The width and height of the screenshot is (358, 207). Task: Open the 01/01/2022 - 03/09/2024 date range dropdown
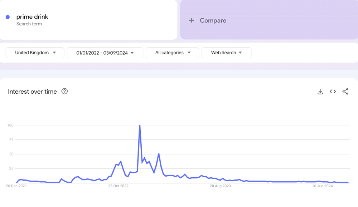pyautogui.click(x=105, y=53)
